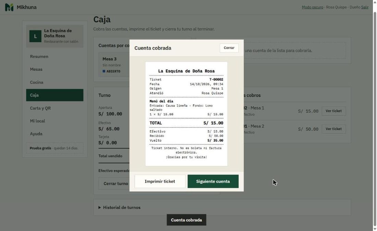View ticket for Mesa 1 charge
The image size is (377, 231).
333,111
